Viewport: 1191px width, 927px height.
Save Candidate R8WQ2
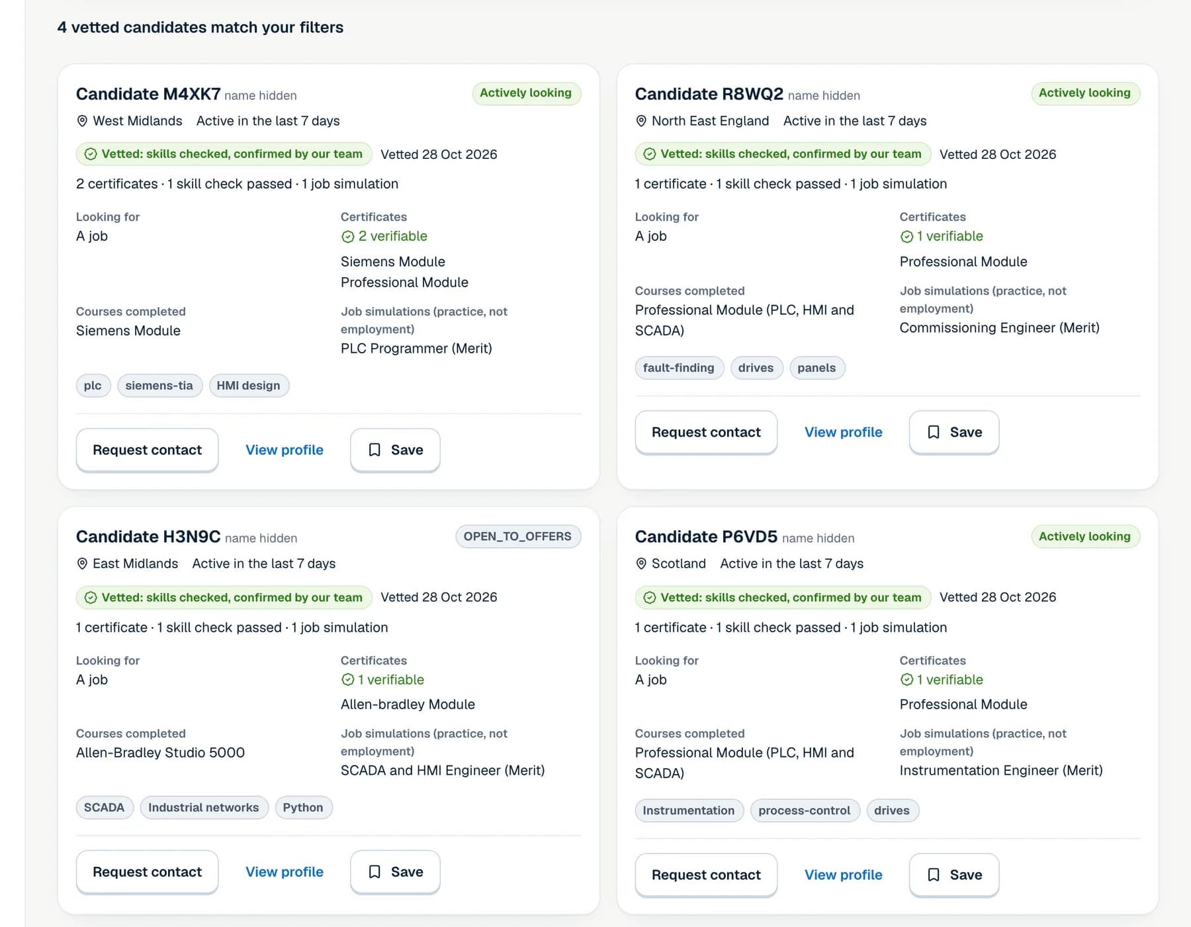(954, 432)
